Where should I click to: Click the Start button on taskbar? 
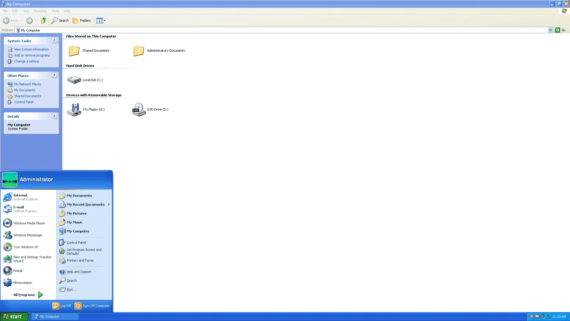pos(14,317)
